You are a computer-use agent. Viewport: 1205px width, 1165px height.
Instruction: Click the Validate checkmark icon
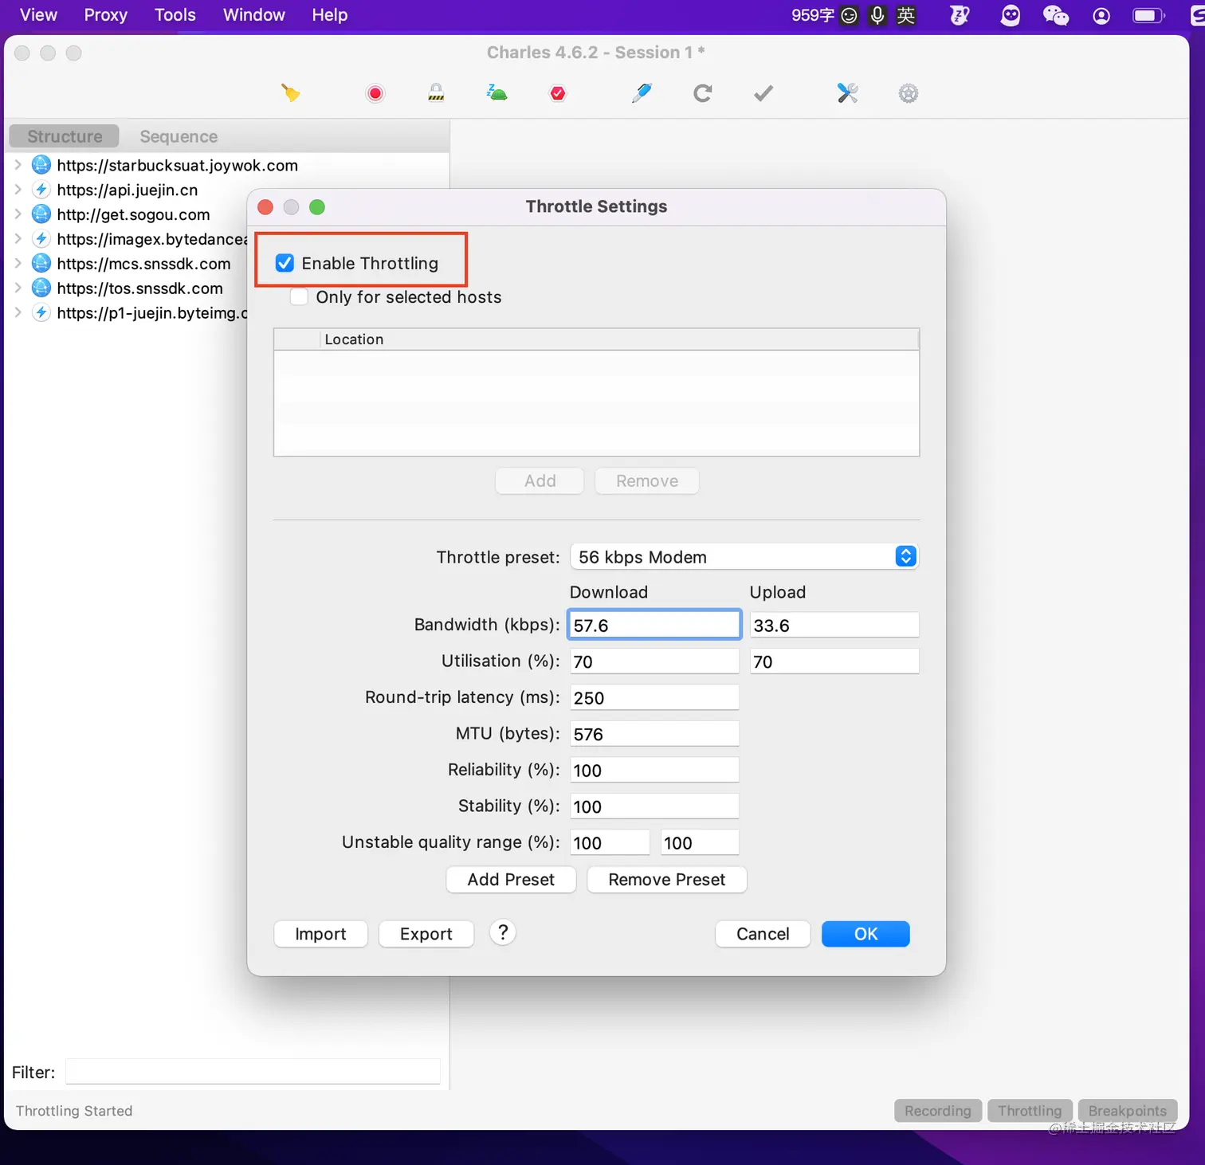click(763, 93)
